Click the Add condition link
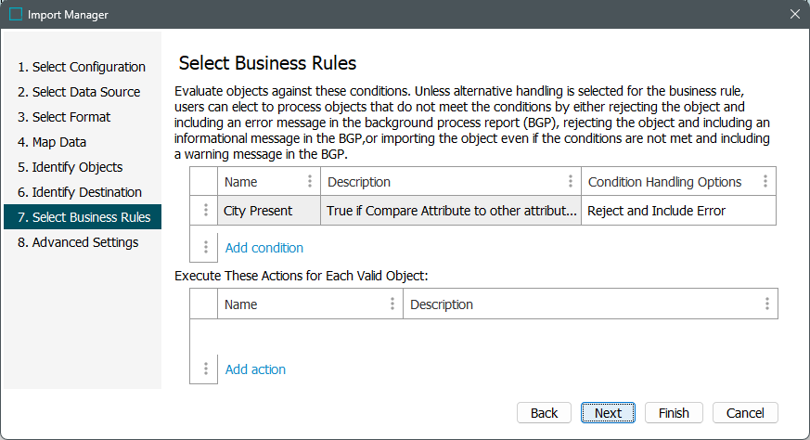The image size is (810, 440). coord(264,248)
